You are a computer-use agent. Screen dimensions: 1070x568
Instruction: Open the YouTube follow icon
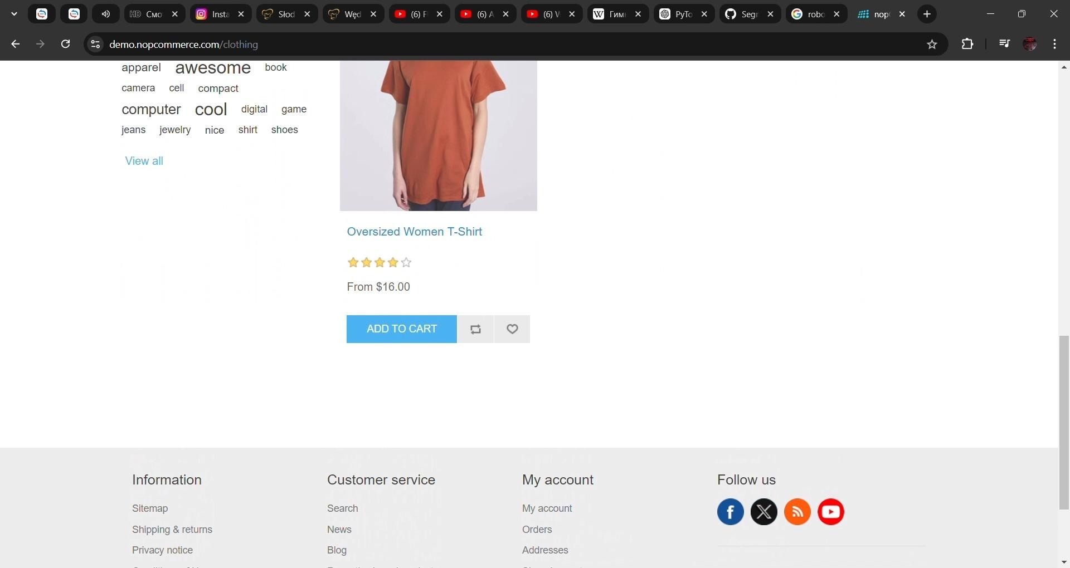(x=831, y=512)
